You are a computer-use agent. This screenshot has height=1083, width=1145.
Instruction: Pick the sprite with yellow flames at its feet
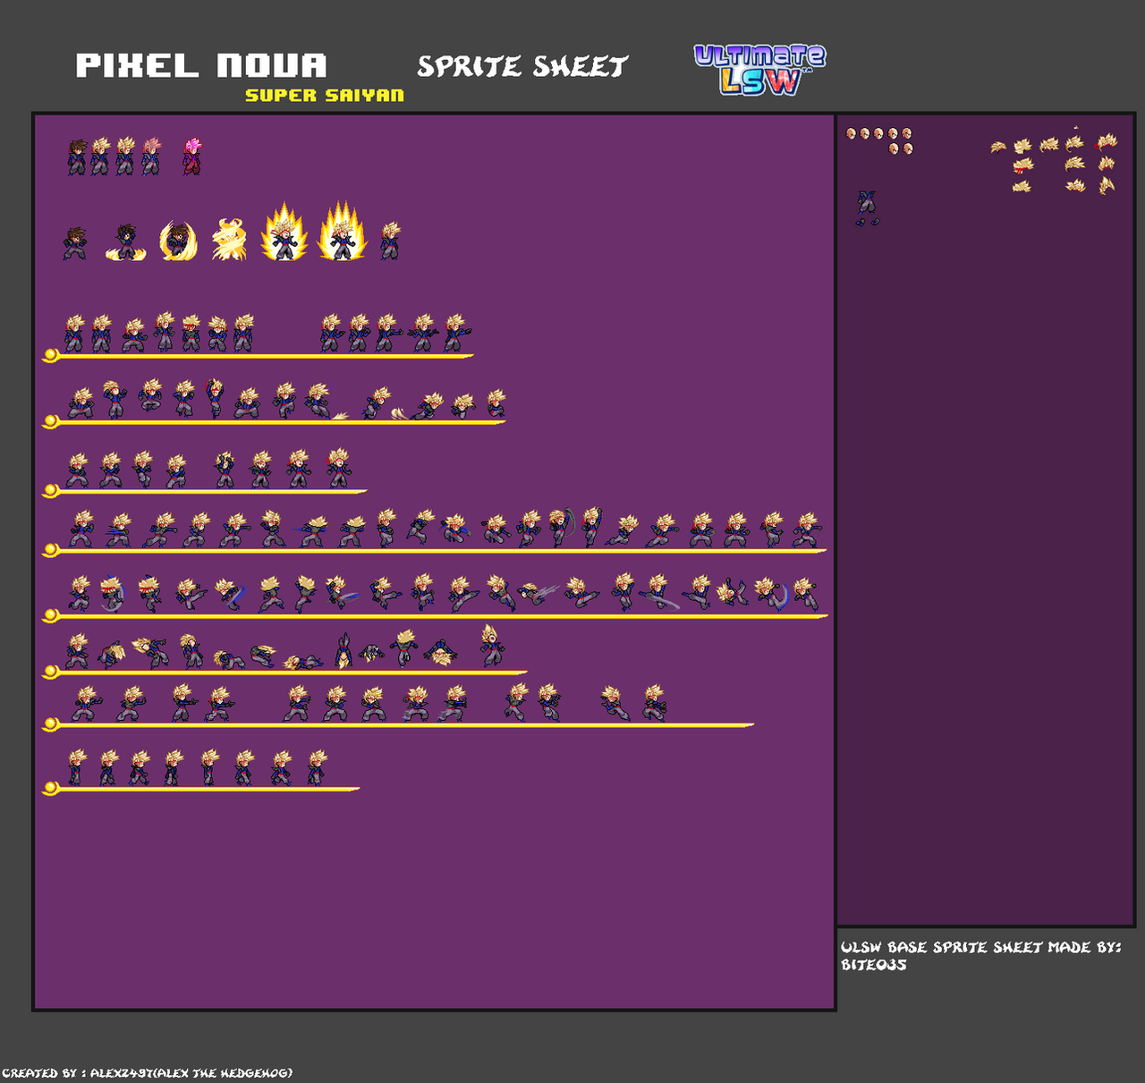[125, 242]
